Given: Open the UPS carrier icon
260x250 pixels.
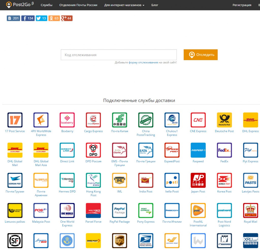Looking at the screenshot, I should (120, 241).
